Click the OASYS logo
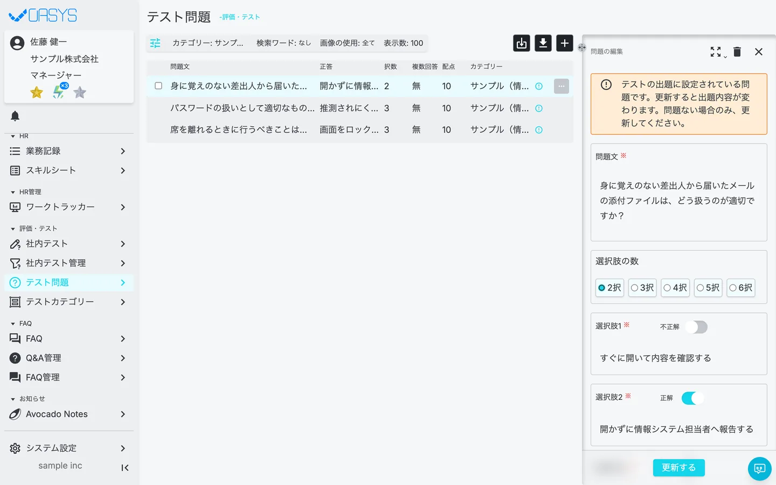 43,16
